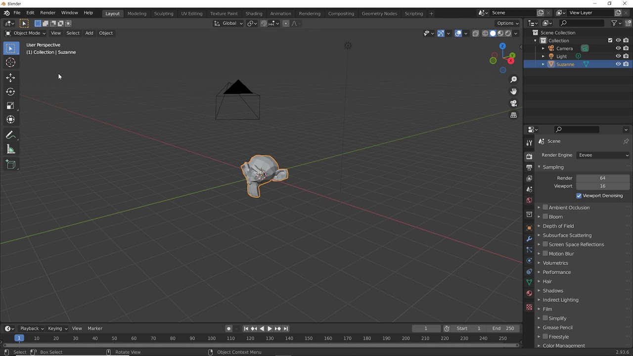Switch to the Shading workspace tab
Screen dimensions: 633x356
[254, 13]
